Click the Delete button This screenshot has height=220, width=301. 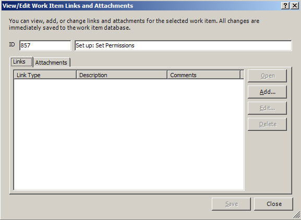(267, 124)
